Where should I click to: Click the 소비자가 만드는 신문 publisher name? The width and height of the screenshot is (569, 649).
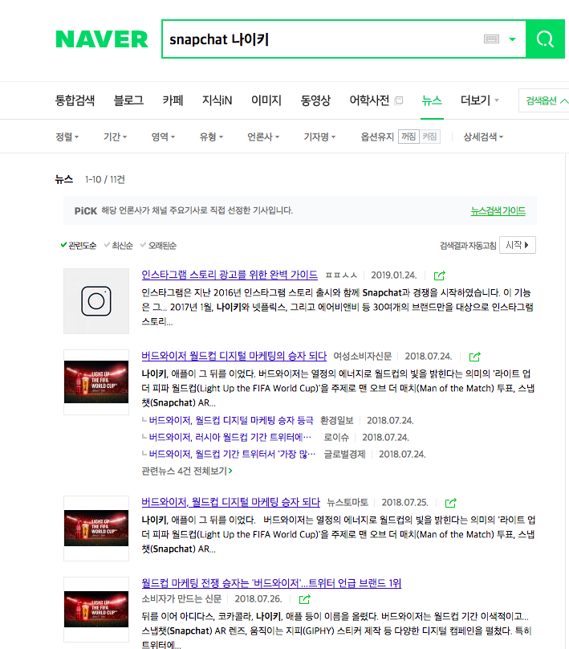click(x=181, y=599)
